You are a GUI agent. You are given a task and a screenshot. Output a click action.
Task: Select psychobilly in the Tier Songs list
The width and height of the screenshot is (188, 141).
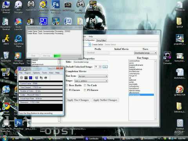pos(133,84)
